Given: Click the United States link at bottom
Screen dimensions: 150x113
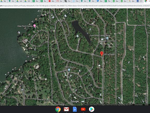Looking at the screenshot, I should (139, 105).
